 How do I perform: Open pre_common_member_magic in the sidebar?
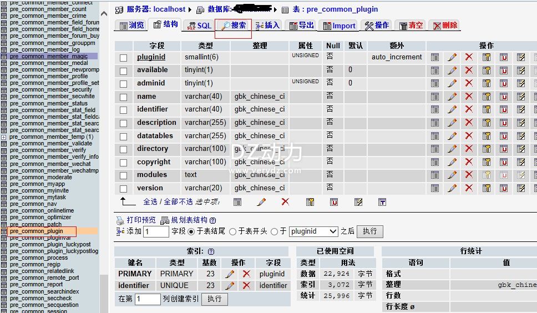49,56
